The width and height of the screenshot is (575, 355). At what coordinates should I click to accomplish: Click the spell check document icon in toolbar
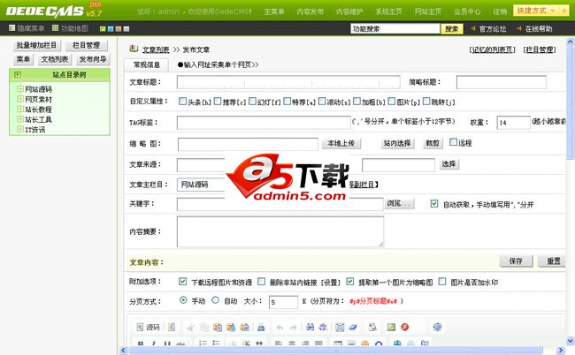pos(372,328)
